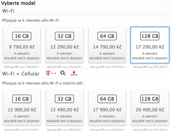Click DPH note cca 2 255,00 Kč

point(21,130)
